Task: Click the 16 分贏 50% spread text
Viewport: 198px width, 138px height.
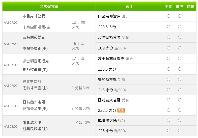Action: [x=78, y=46]
